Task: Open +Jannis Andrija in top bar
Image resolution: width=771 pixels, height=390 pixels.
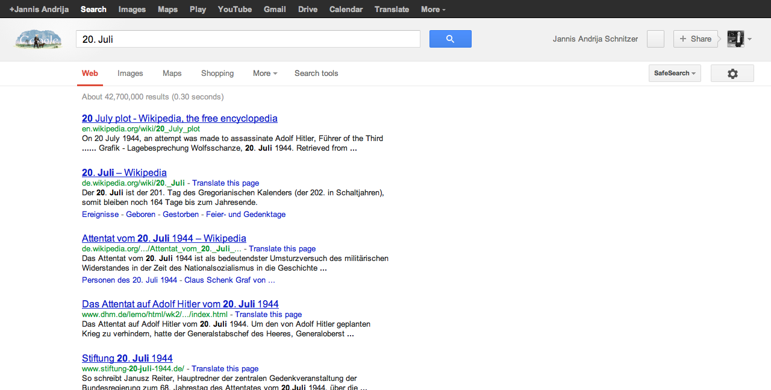Action: click(x=39, y=9)
